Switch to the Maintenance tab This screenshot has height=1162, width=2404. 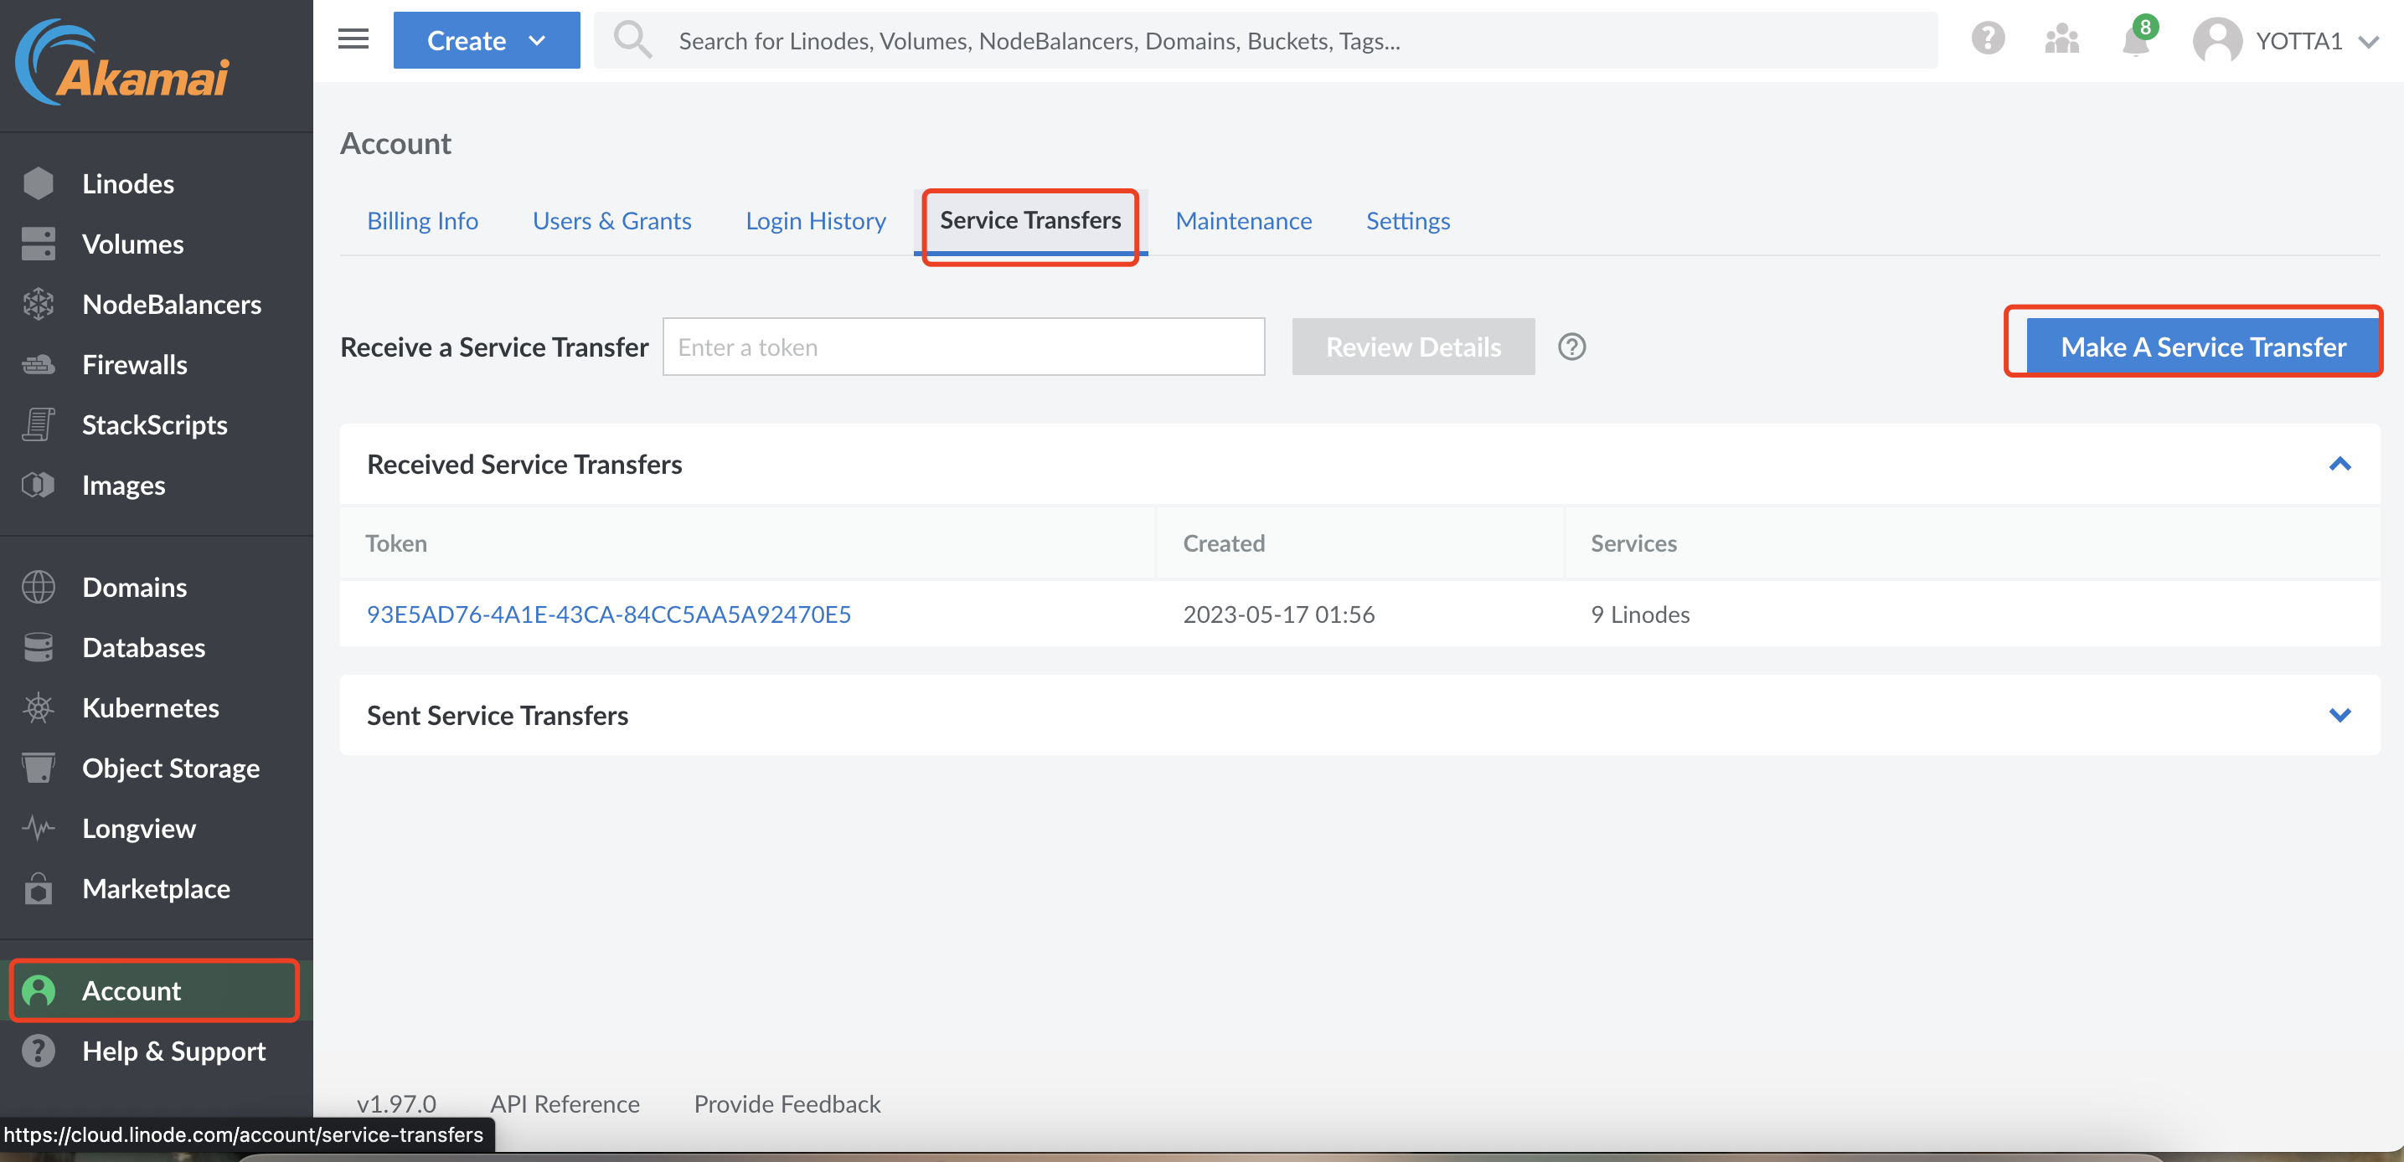pos(1243,220)
